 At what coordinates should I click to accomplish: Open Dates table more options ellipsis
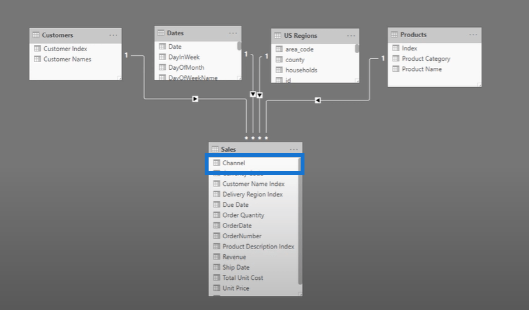click(234, 33)
